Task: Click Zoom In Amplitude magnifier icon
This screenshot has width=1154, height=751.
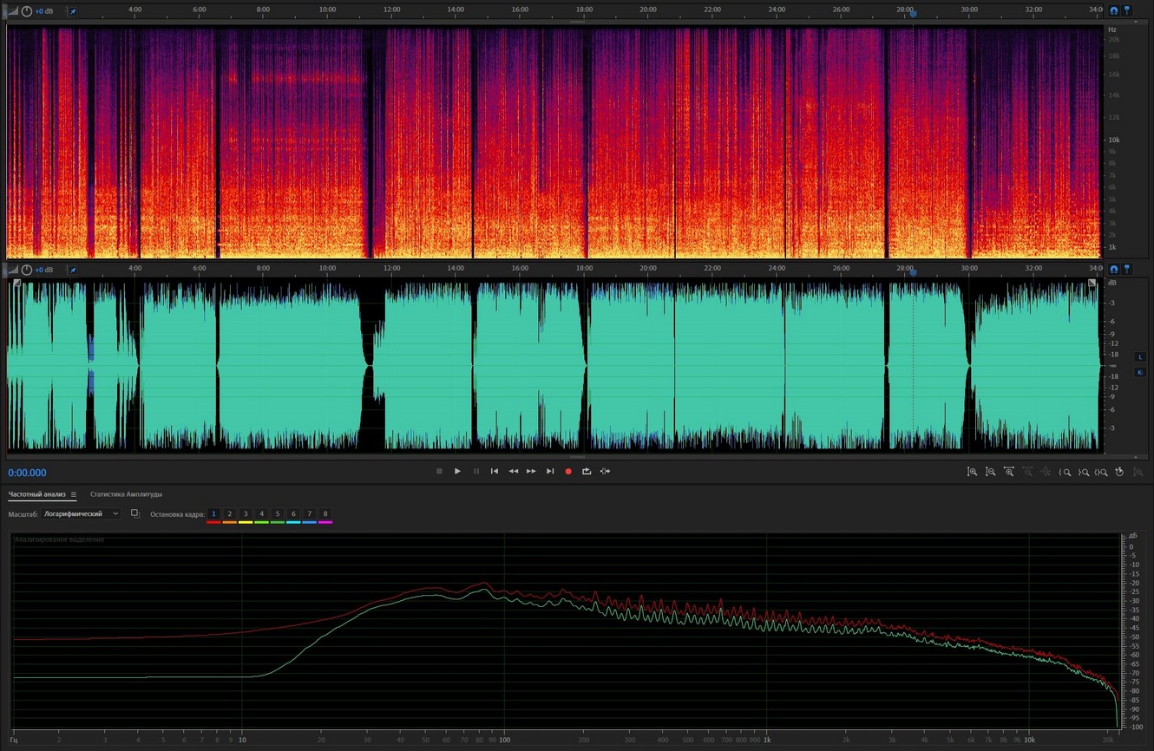Action: (x=972, y=472)
